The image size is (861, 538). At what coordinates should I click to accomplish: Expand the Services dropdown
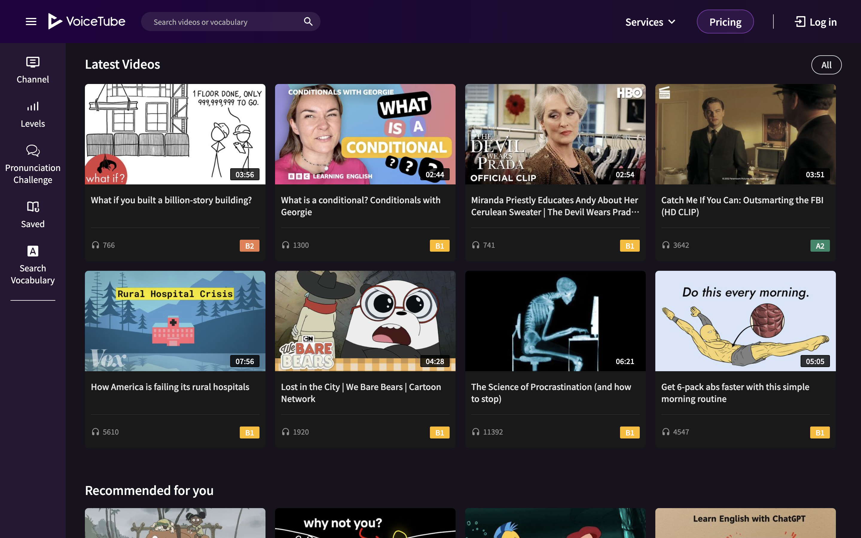pos(650,22)
